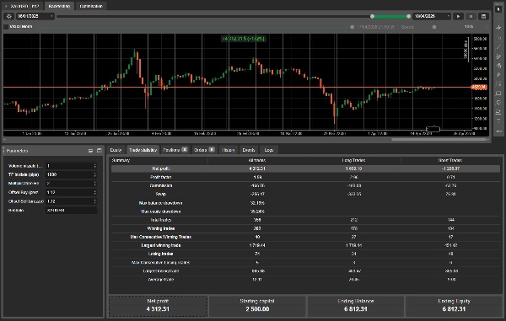Select the pitchfork drawing tool
This screenshot has width=506, height=321.
[x=498, y=66]
